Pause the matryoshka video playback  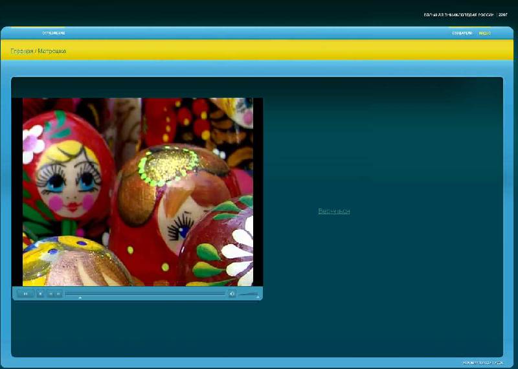[25, 294]
